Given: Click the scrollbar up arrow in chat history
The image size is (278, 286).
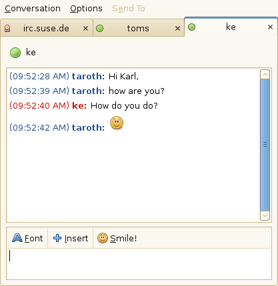Looking at the screenshot, I should pyautogui.click(x=265, y=75).
